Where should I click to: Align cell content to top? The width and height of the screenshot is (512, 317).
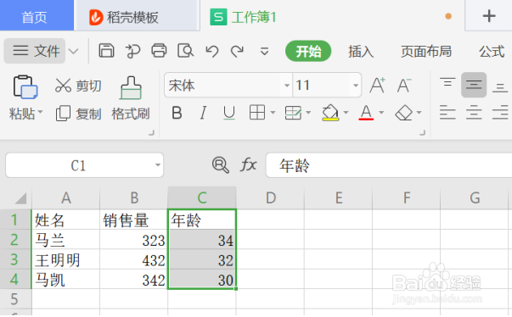(x=447, y=83)
